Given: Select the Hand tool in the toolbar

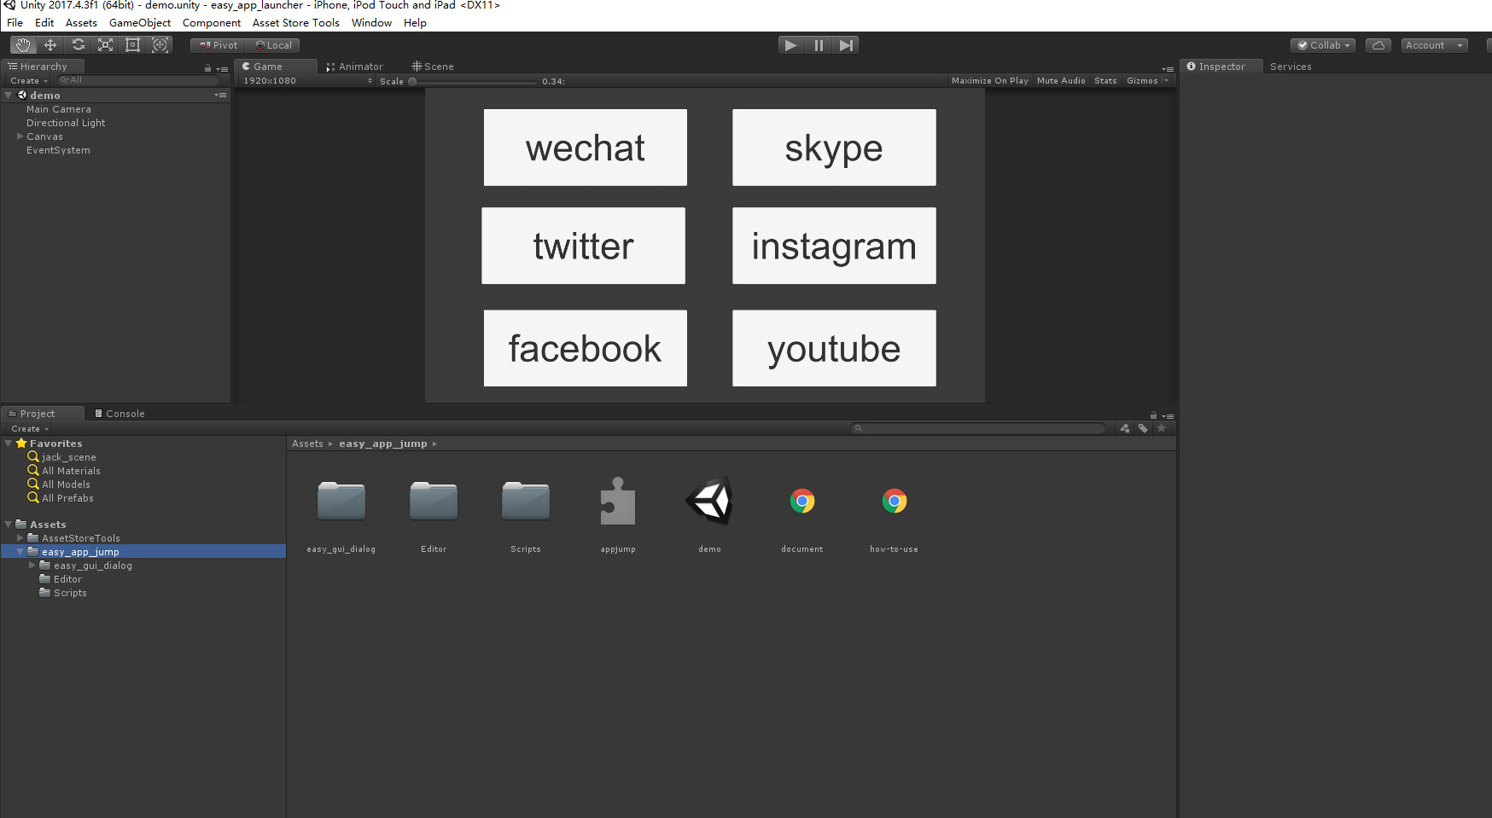Looking at the screenshot, I should [x=23, y=44].
